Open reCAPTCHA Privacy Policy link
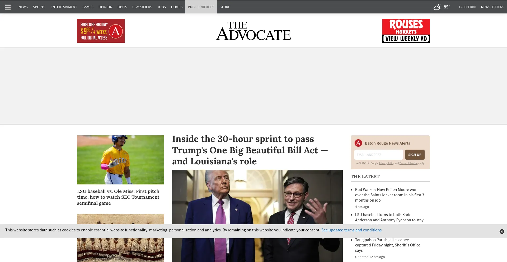The width and height of the screenshot is (507, 262). click(x=386, y=163)
